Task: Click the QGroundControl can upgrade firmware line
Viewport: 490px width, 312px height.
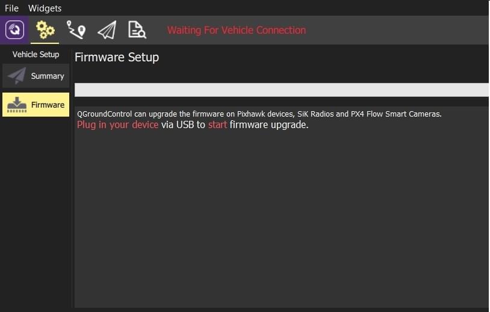Action: 259,114
